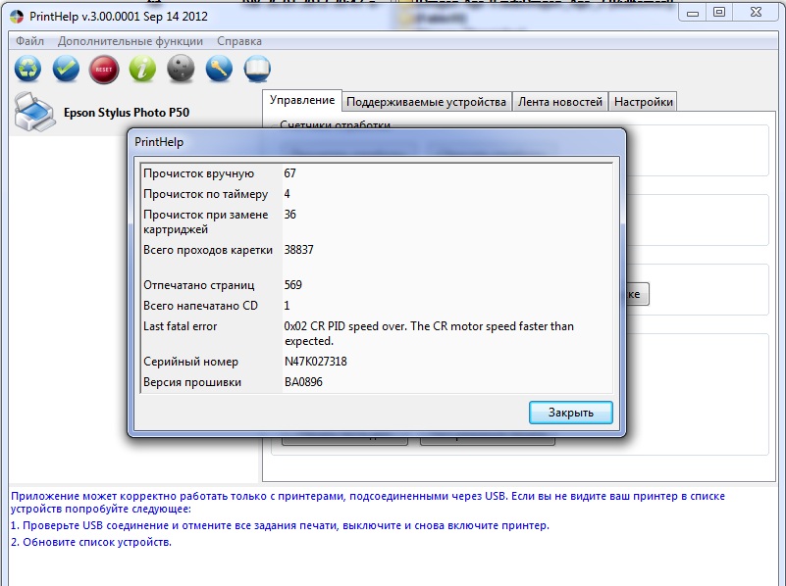Click the serial number value N47K027318

click(x=315, y=362)
